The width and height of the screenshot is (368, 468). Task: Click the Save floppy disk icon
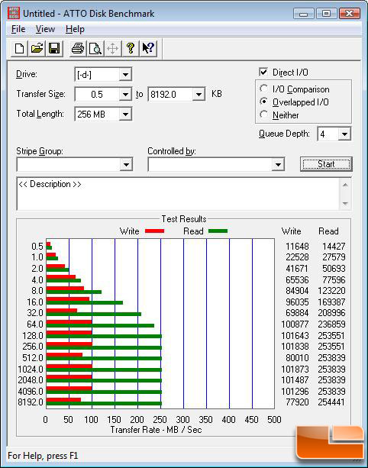point(54,48)
